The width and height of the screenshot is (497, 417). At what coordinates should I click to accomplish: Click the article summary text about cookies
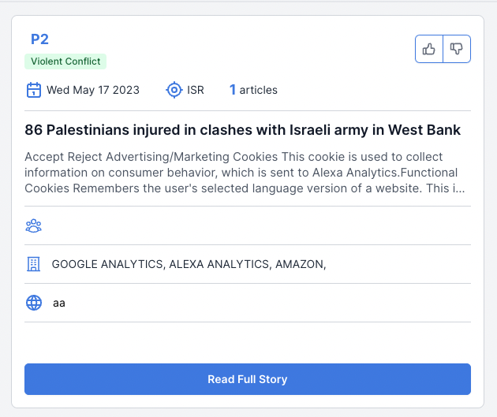[245, 173]
